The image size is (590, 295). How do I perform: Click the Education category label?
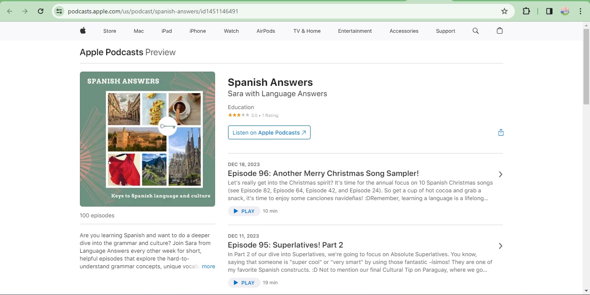coord(241,107)
